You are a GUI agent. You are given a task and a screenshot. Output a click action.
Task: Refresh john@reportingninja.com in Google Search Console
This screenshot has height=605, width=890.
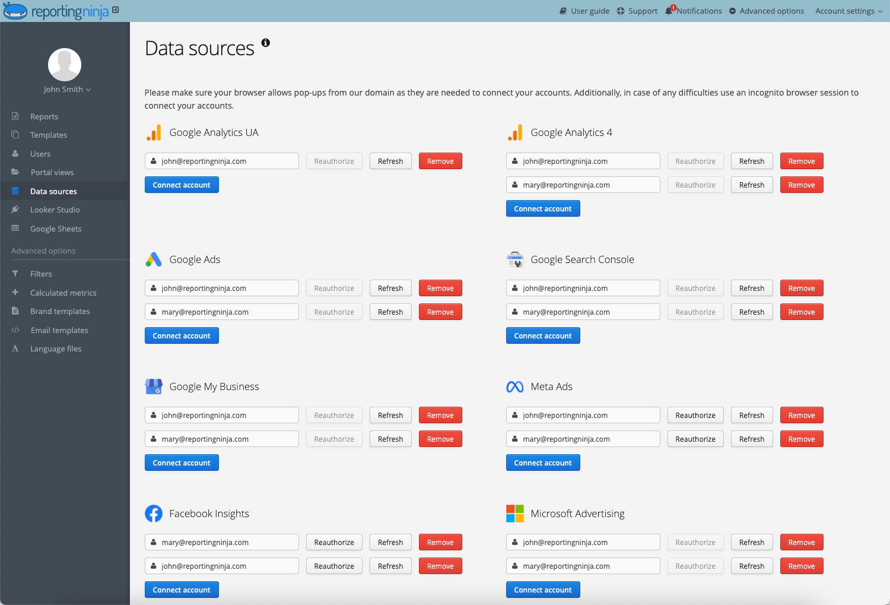point(752,288)
